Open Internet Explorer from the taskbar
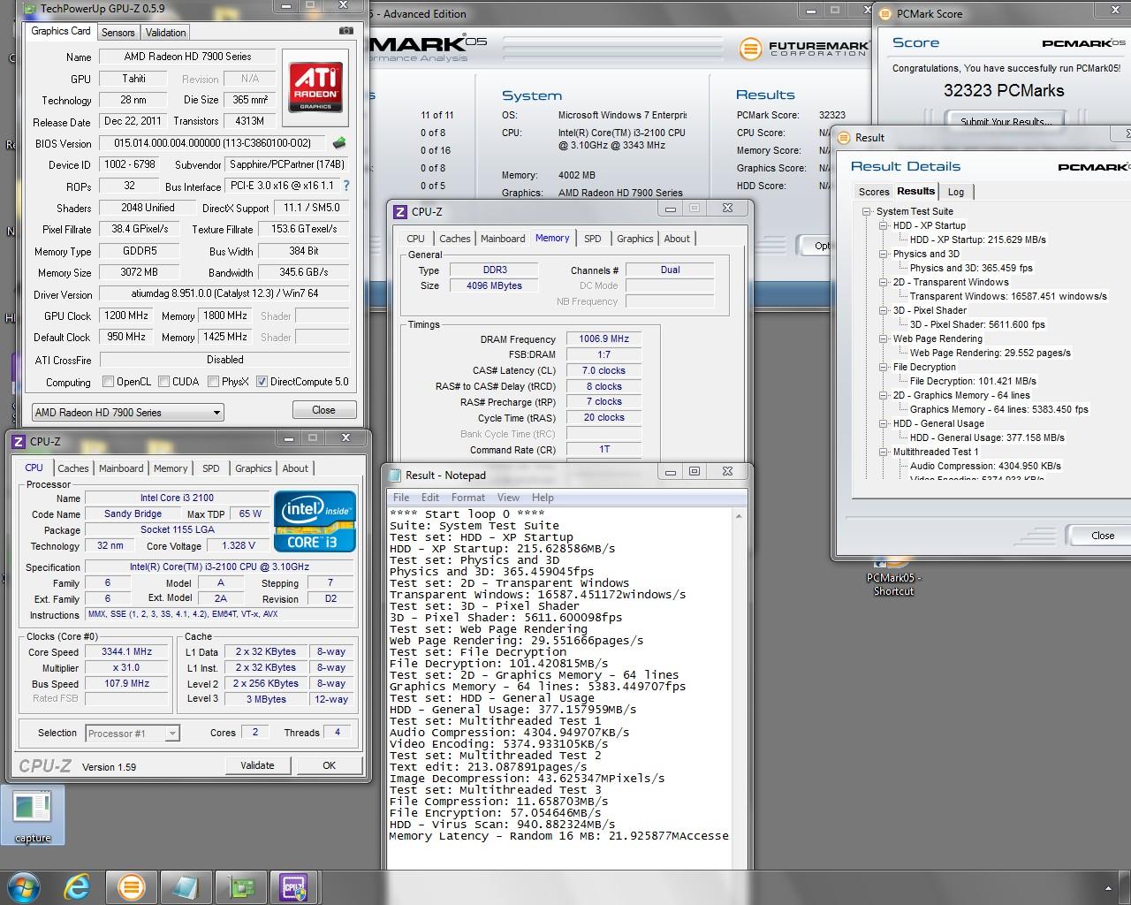This screenshot has width=1131, height=905. [x=76, y=886]
